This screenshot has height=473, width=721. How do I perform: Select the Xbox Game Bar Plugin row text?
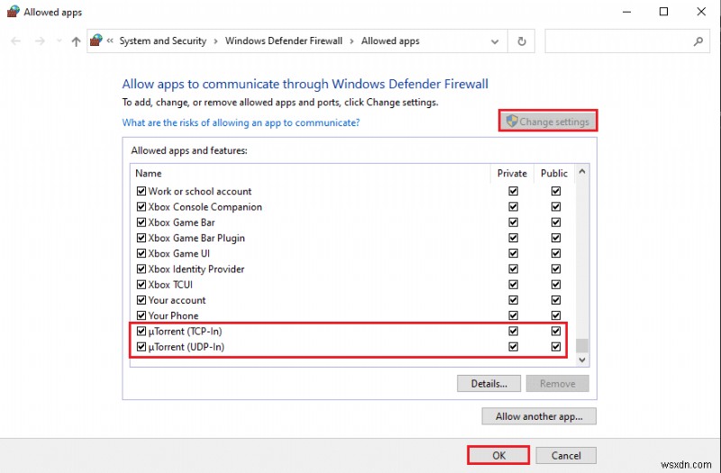(196, 238)
